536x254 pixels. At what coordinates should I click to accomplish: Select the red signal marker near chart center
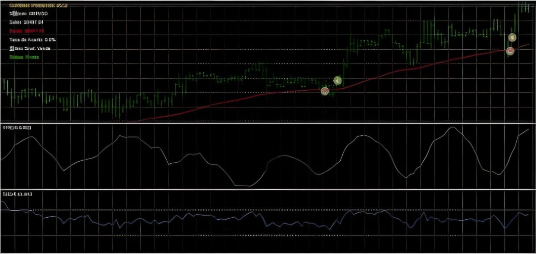pyautogui.click(x=325, y=91)
